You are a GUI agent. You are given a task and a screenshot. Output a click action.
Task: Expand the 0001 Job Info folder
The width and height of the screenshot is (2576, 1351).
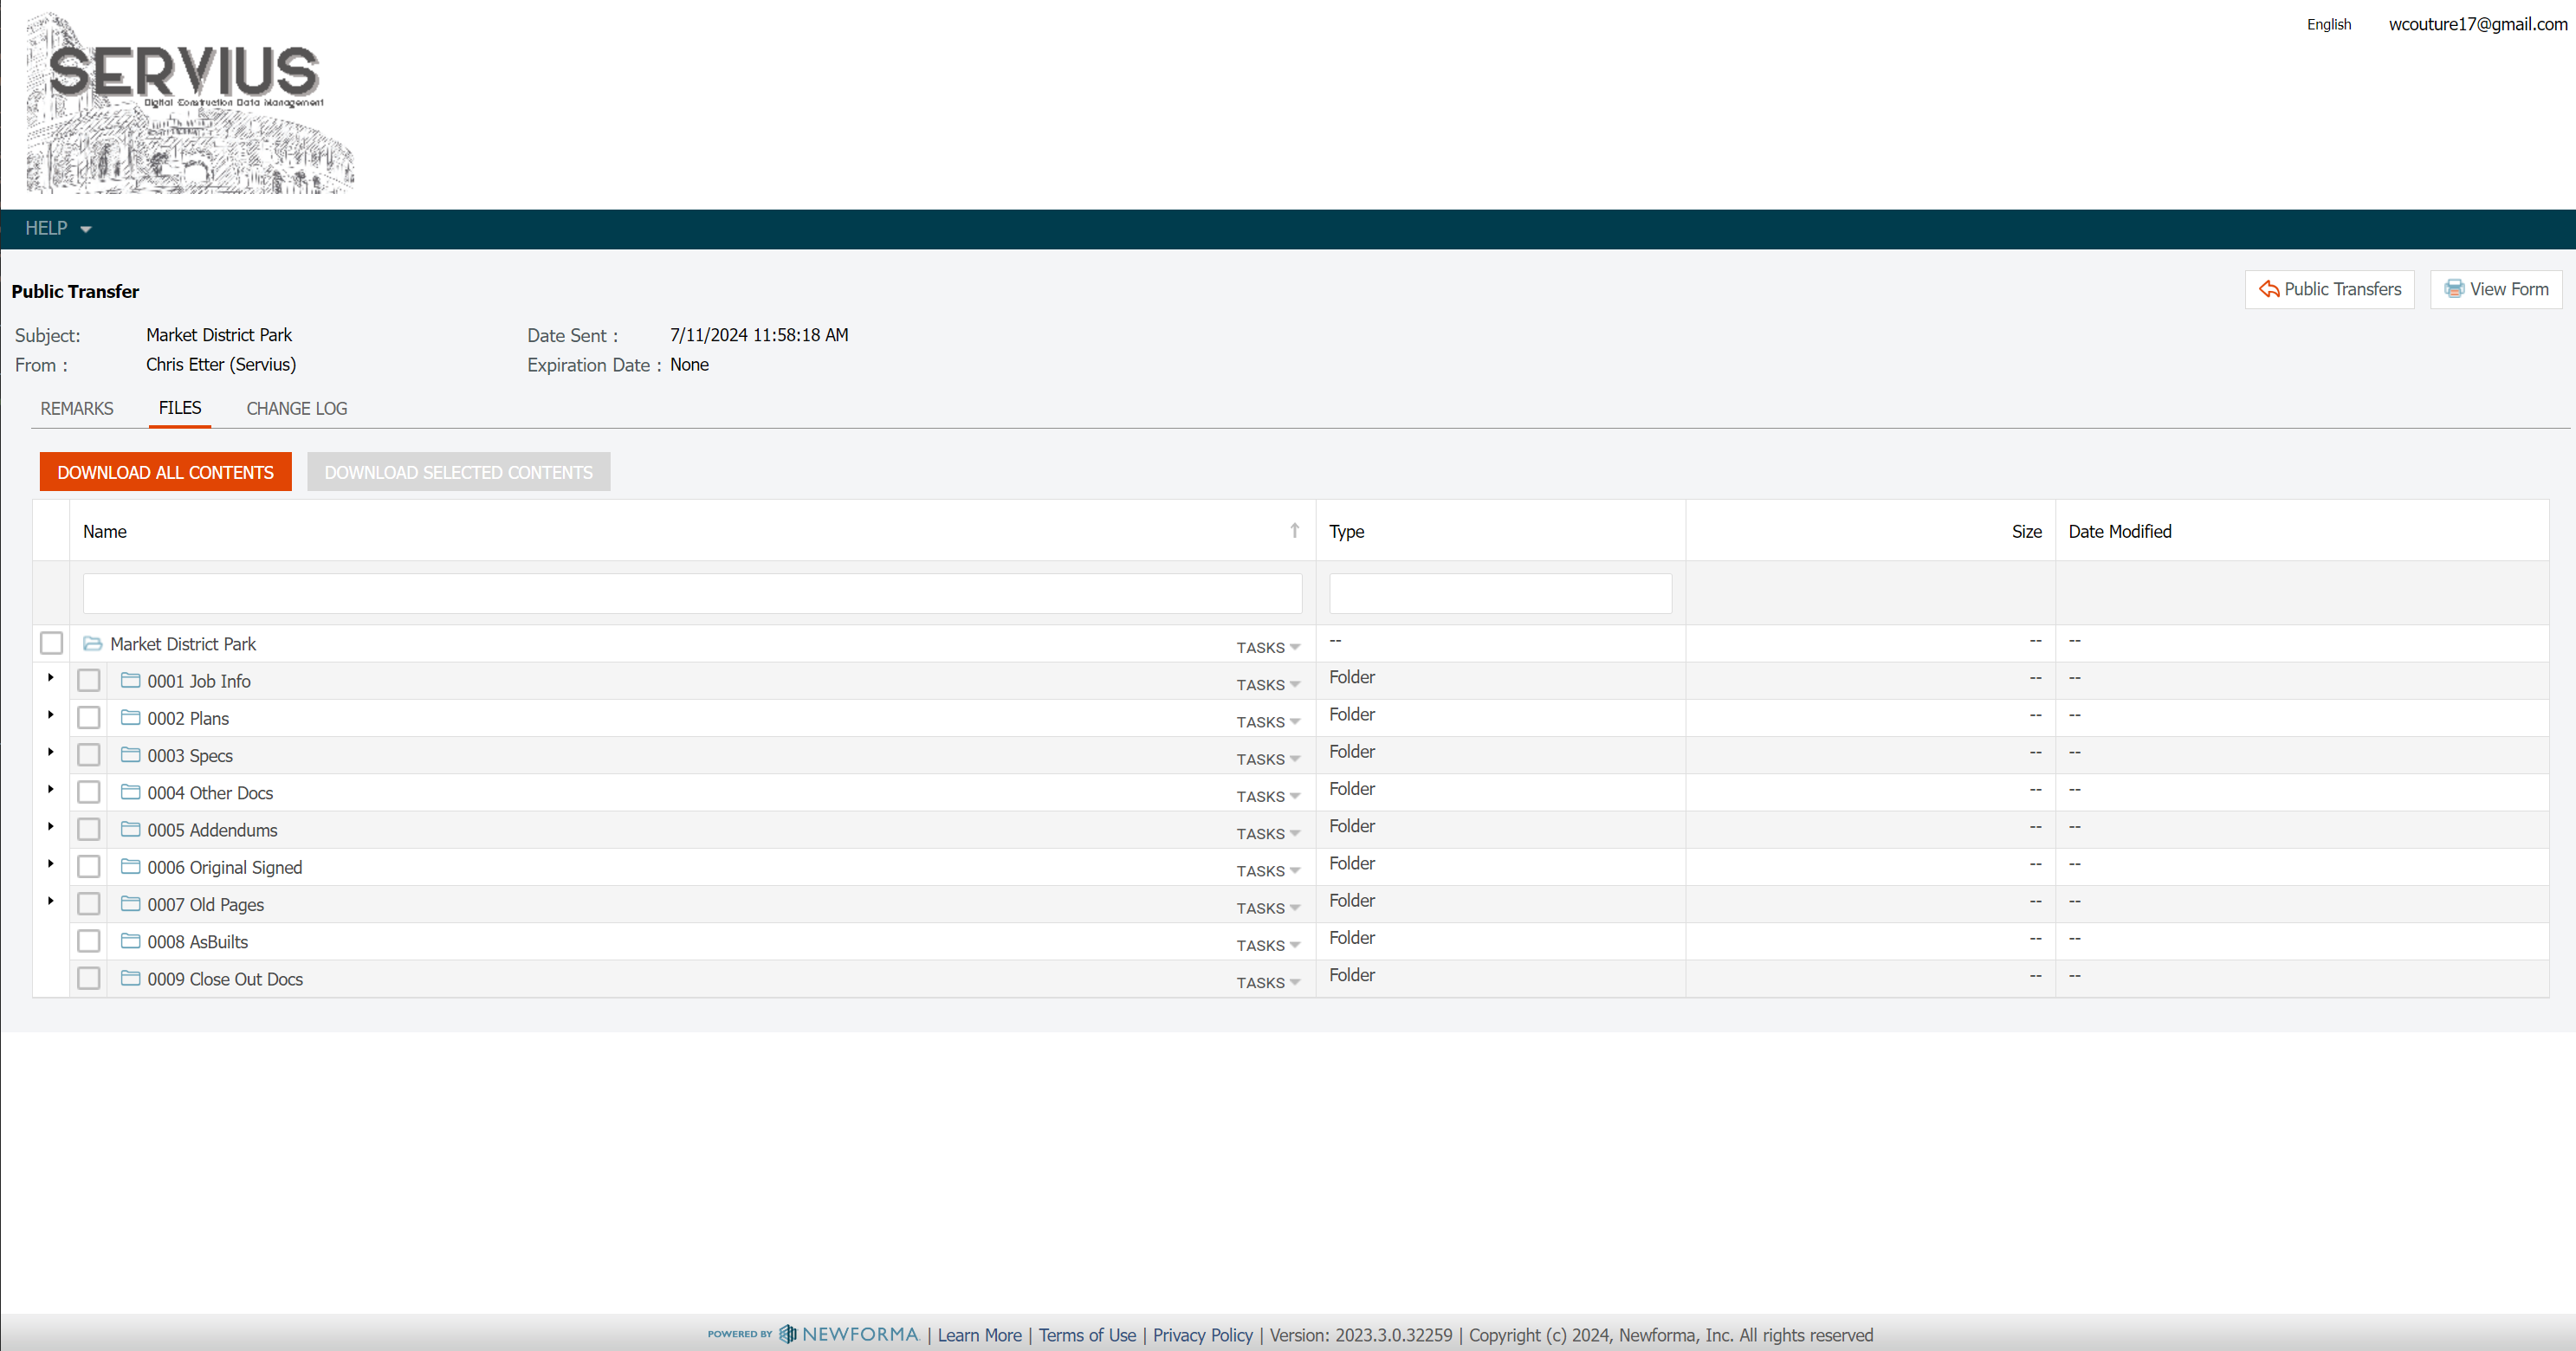click(51, 678)
